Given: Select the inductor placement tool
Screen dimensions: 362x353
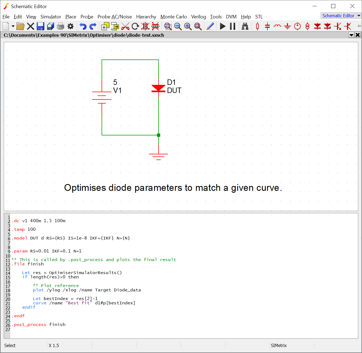Looking at the screenshot, I should (277, 26).
